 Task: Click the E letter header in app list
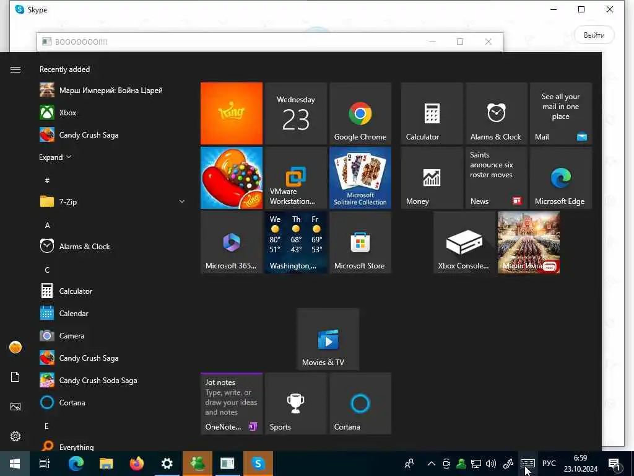(x=46, y=426)
